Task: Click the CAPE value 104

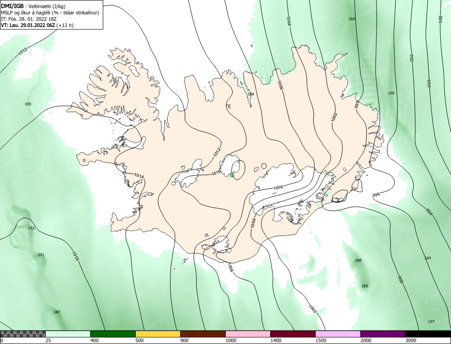Action: coord(428,258)
